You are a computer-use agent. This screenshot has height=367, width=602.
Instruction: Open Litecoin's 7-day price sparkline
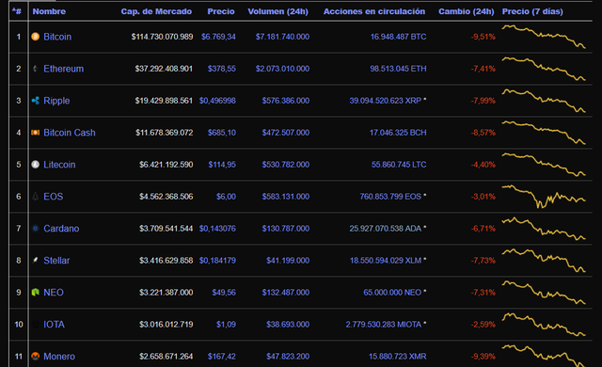click(x=544, y=165)
